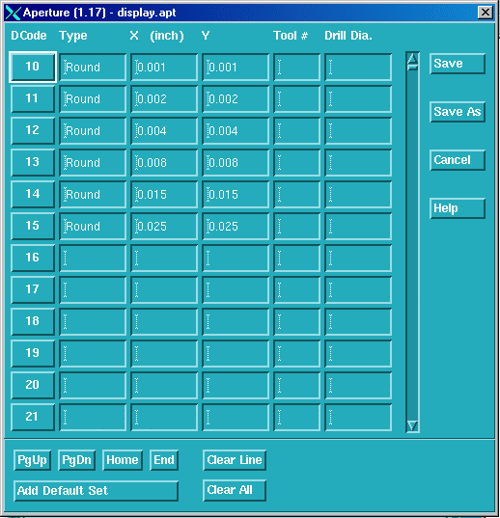
Task: Go to previous page with PgUp
Action: 33,460
